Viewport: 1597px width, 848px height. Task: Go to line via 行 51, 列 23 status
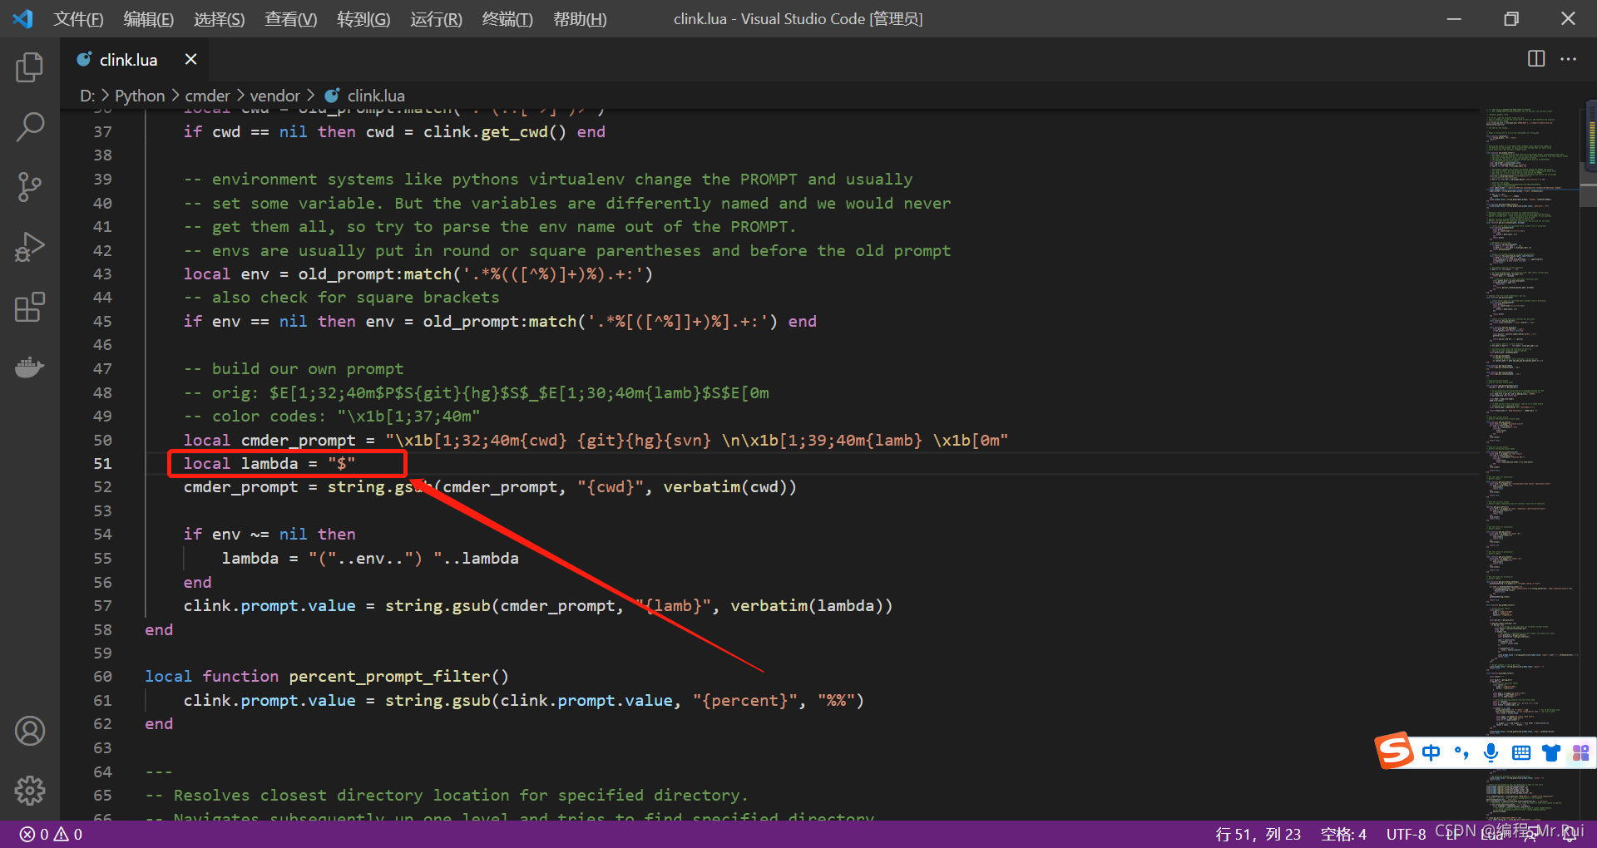[x=1258, y=834]
